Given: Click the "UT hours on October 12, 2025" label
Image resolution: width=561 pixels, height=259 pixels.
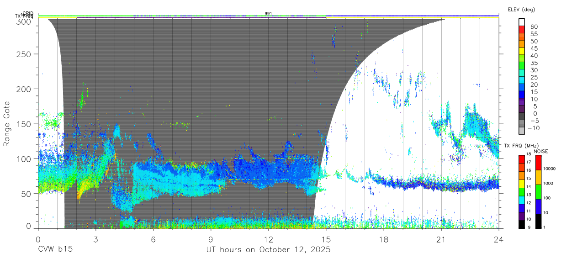Looking at the screenshot, I should [x=268, y=250].
